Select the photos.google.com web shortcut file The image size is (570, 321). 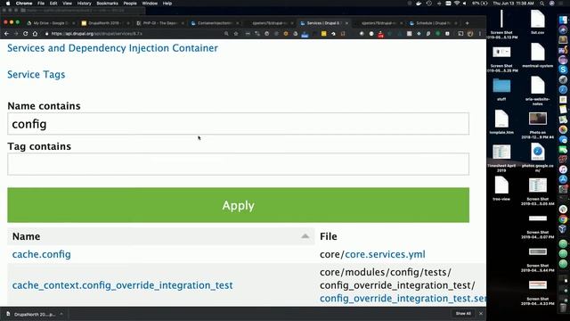coord(538,157)
